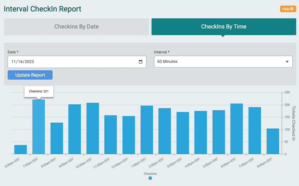Open the 60 Minutes interval dropdown
The image size is (299, 186).
(x=223, y=62)
